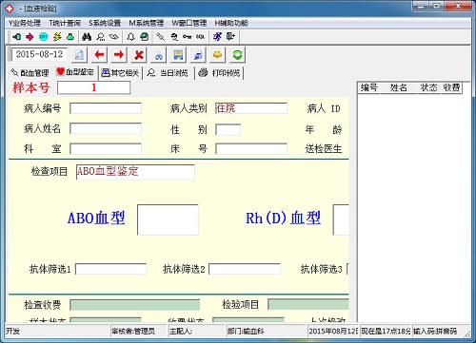476x343 pixels.
Task: Click status bar text 部门:输血科
Action: [x=246, y=332]
